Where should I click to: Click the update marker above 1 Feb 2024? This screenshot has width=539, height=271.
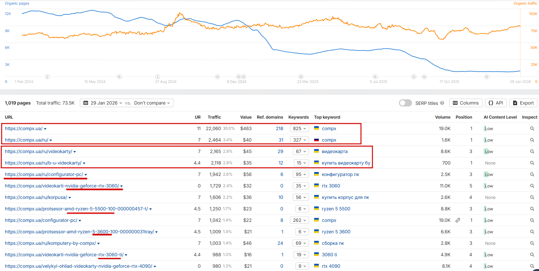47,77
